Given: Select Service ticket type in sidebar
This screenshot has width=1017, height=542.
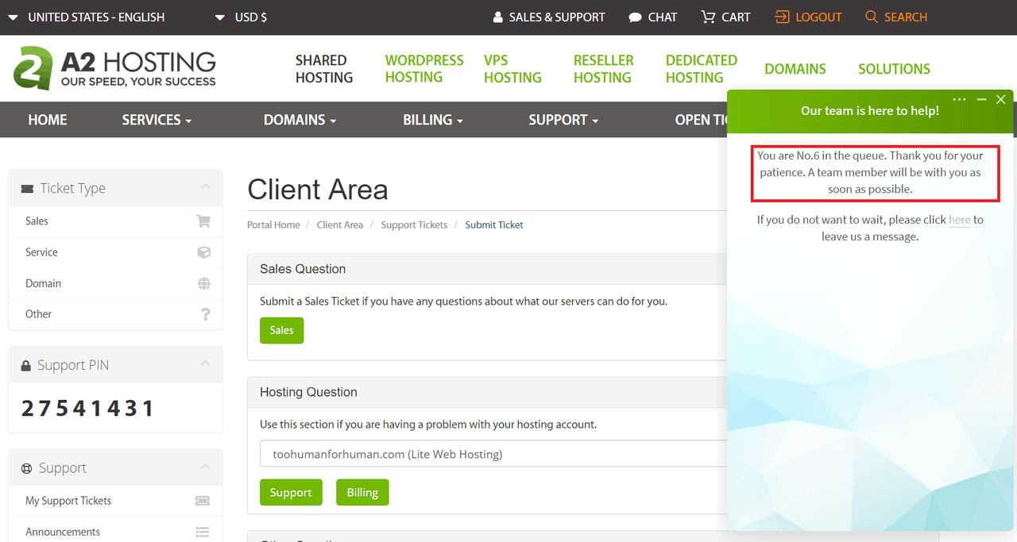Looking at the screenshot, I should tap(115, 252).
